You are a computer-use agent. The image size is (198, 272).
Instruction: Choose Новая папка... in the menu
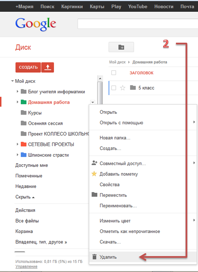point(115,138)
